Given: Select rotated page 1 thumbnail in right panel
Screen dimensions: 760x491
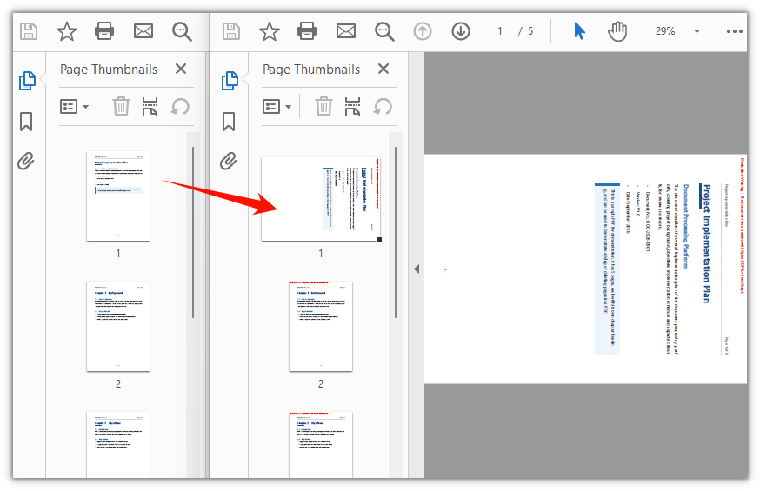Looking at the screenshot, I should coord(321,199).
